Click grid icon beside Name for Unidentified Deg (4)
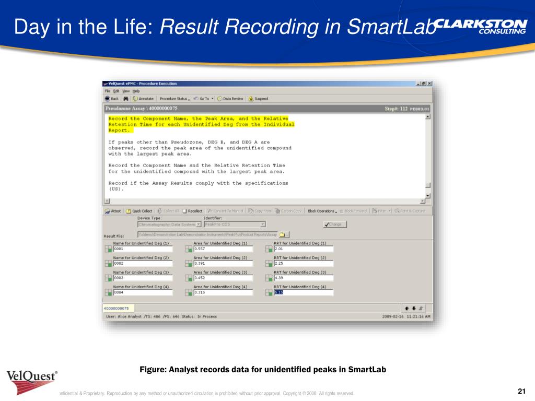 click(x=108, y=292)
